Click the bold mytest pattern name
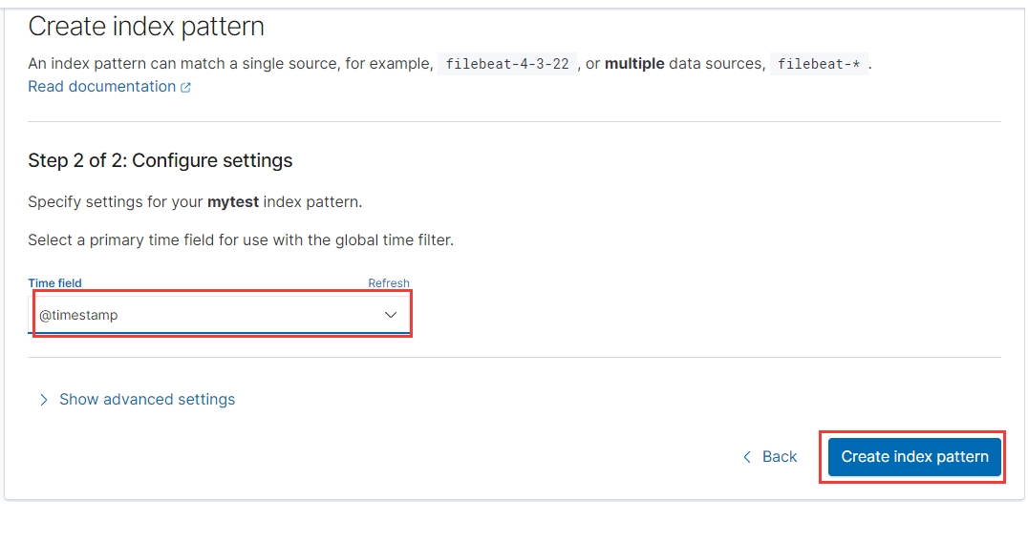The height and width of the screenshot is (541, 1028). click(x=233, y=202)
